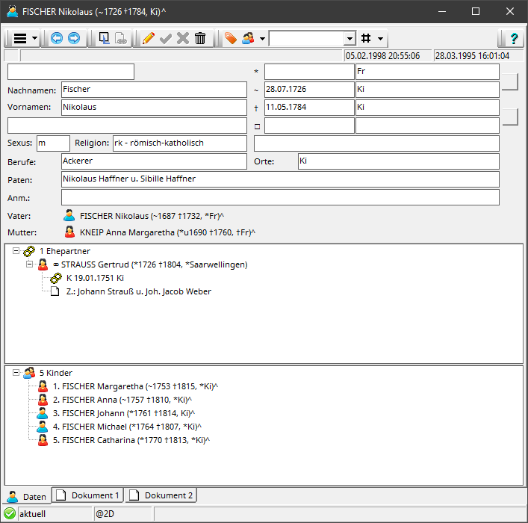Viewport: 528px width, 523px height.
Task: Select witnesses note Z.: Johann Strauß
Action: pos(139,291)
